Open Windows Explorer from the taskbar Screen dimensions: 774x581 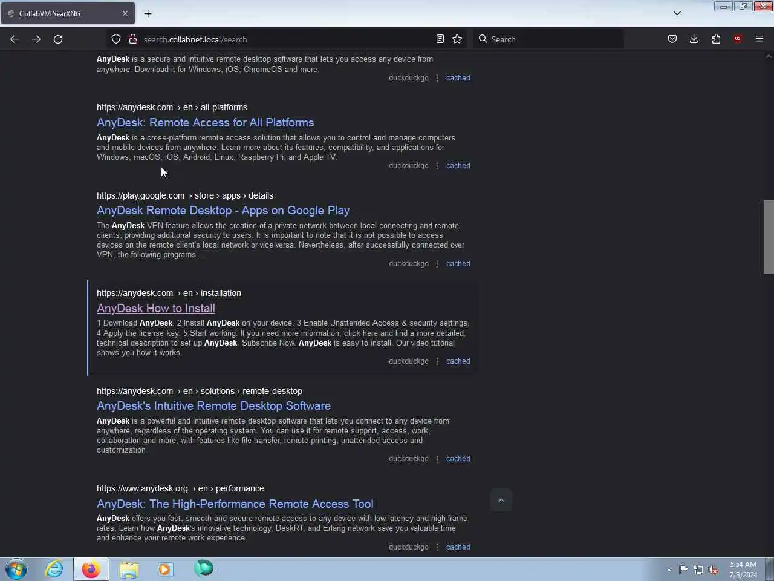pyautogui.click(x=128, y=569)
